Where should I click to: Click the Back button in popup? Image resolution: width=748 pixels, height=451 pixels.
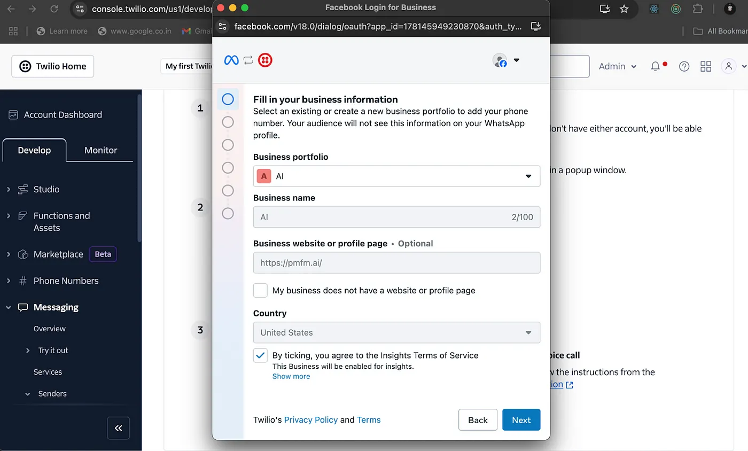(x=478, y=420)
